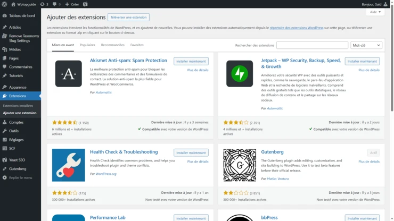Image resolution: width=394 pixels, height=221 pixels.
Task: Open the Wptopguide site home link
Action: pos(23,4)
